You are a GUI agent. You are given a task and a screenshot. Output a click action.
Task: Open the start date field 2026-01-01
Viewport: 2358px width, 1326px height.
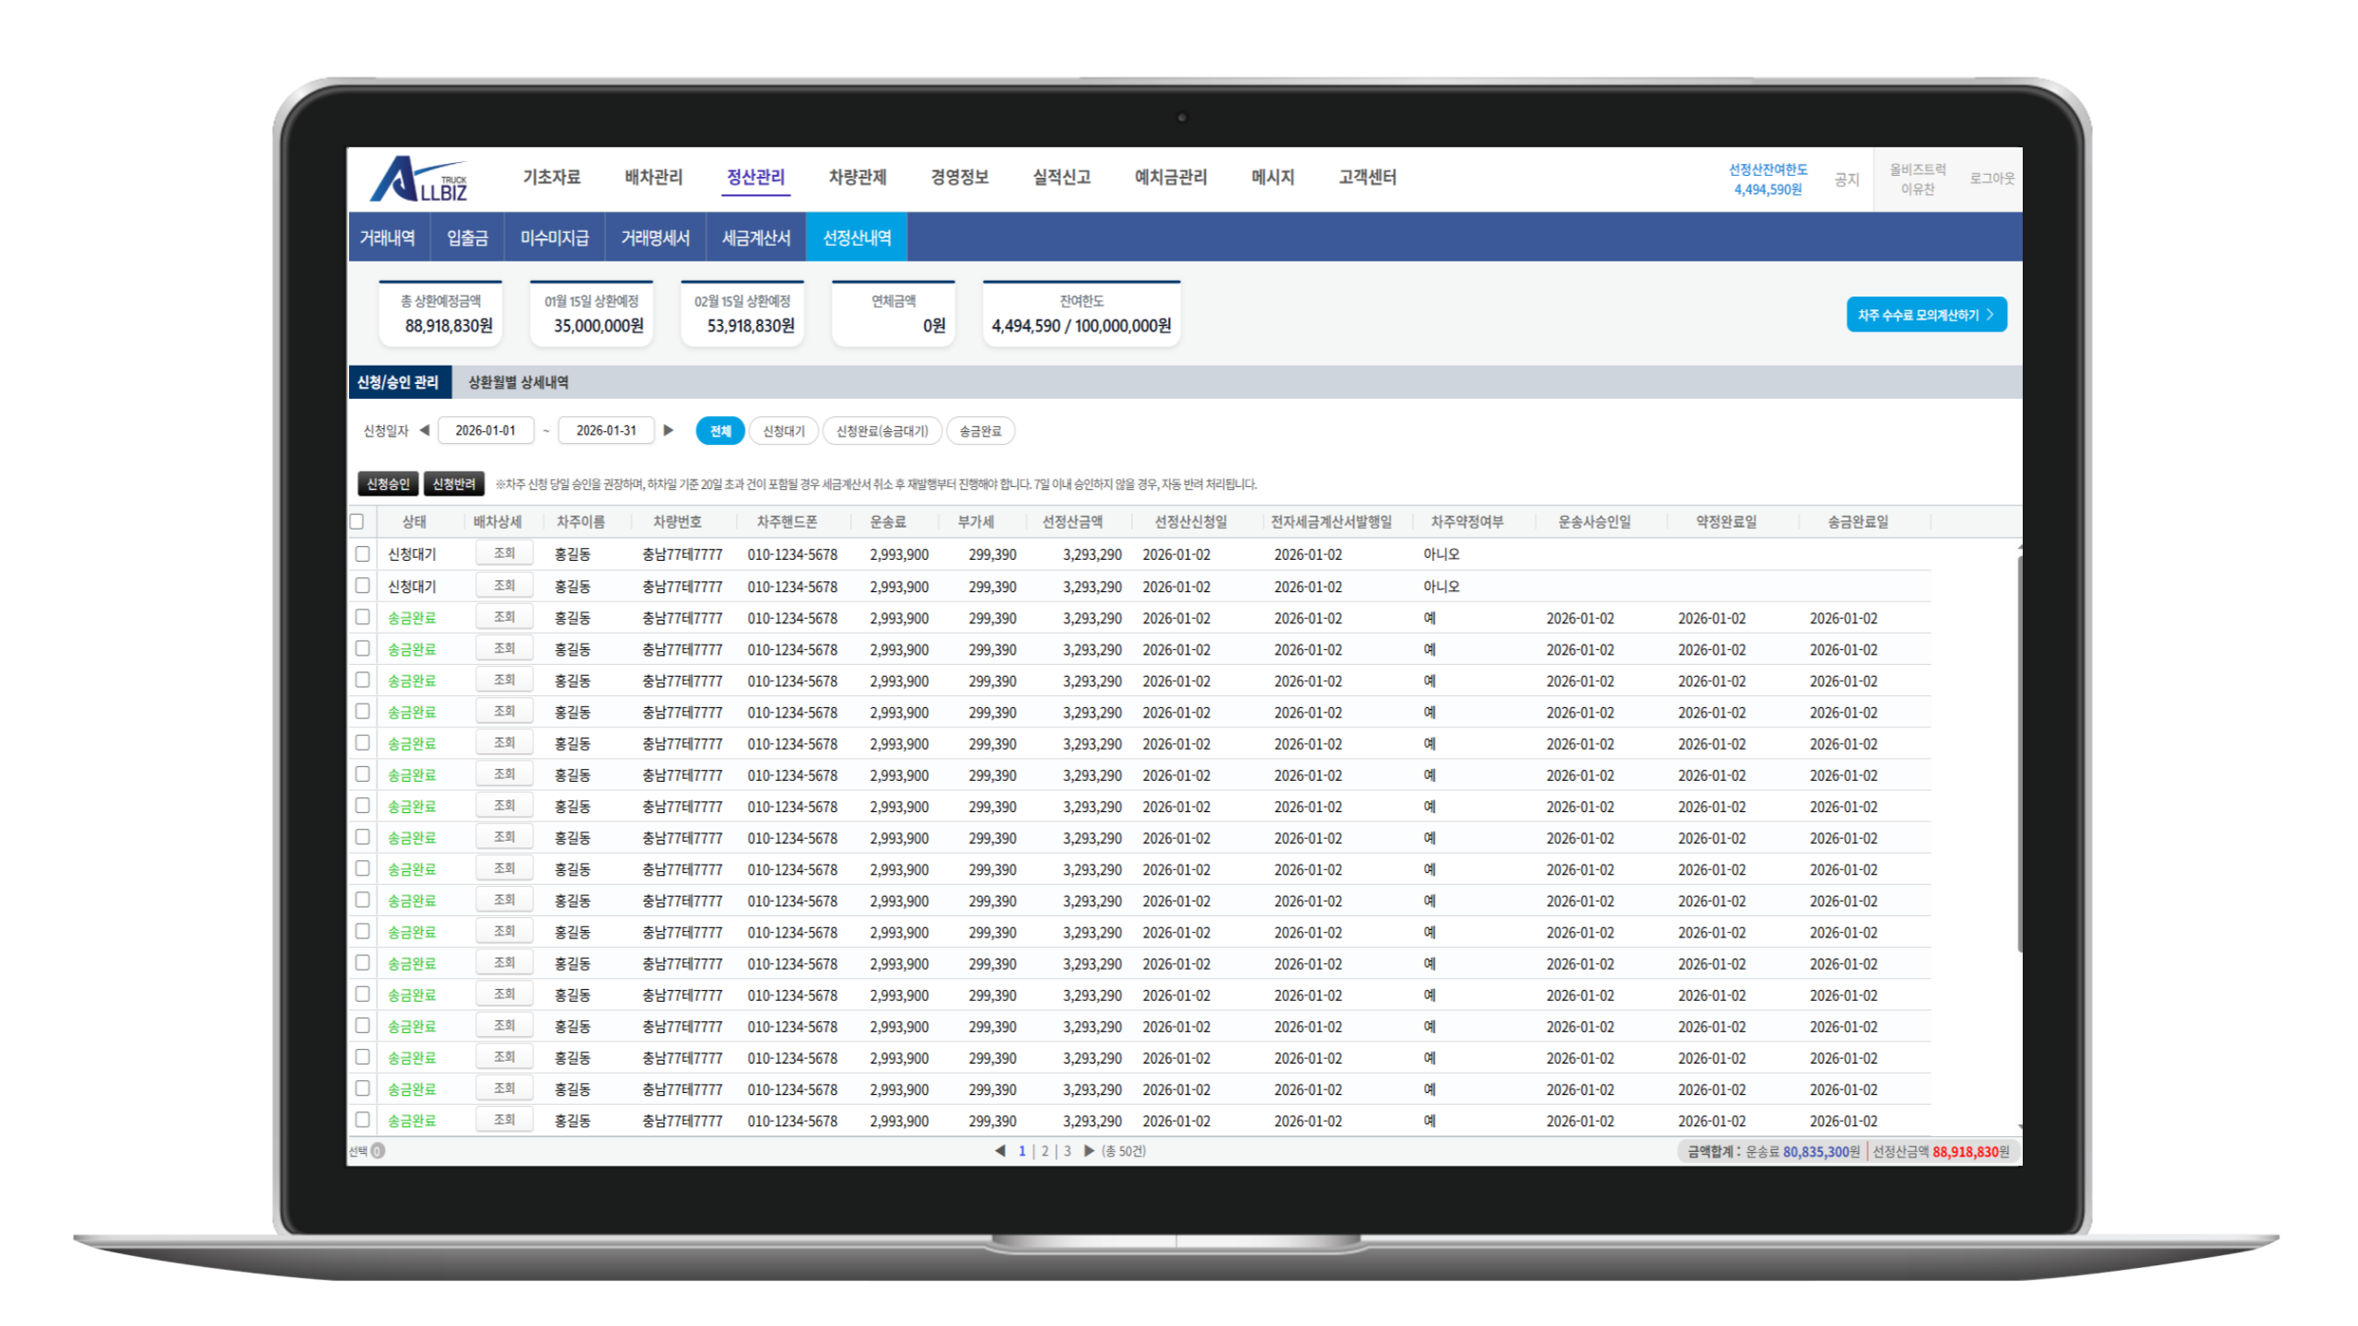485,430
